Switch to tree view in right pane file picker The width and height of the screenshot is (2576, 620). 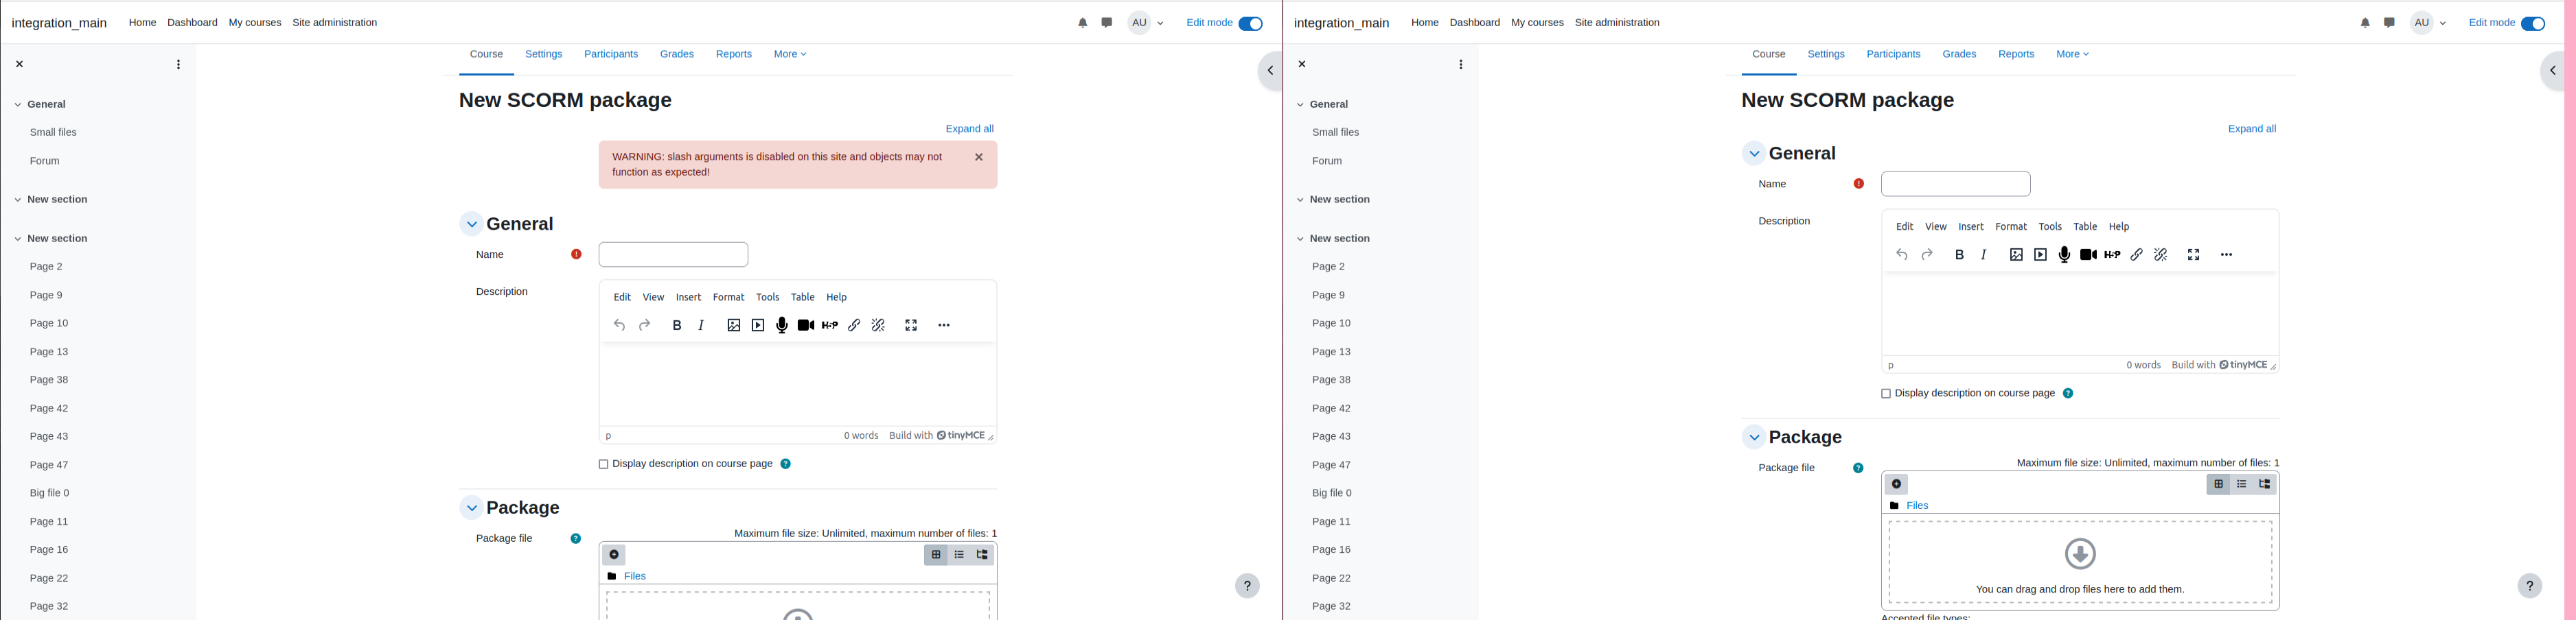click(2265, 484)
